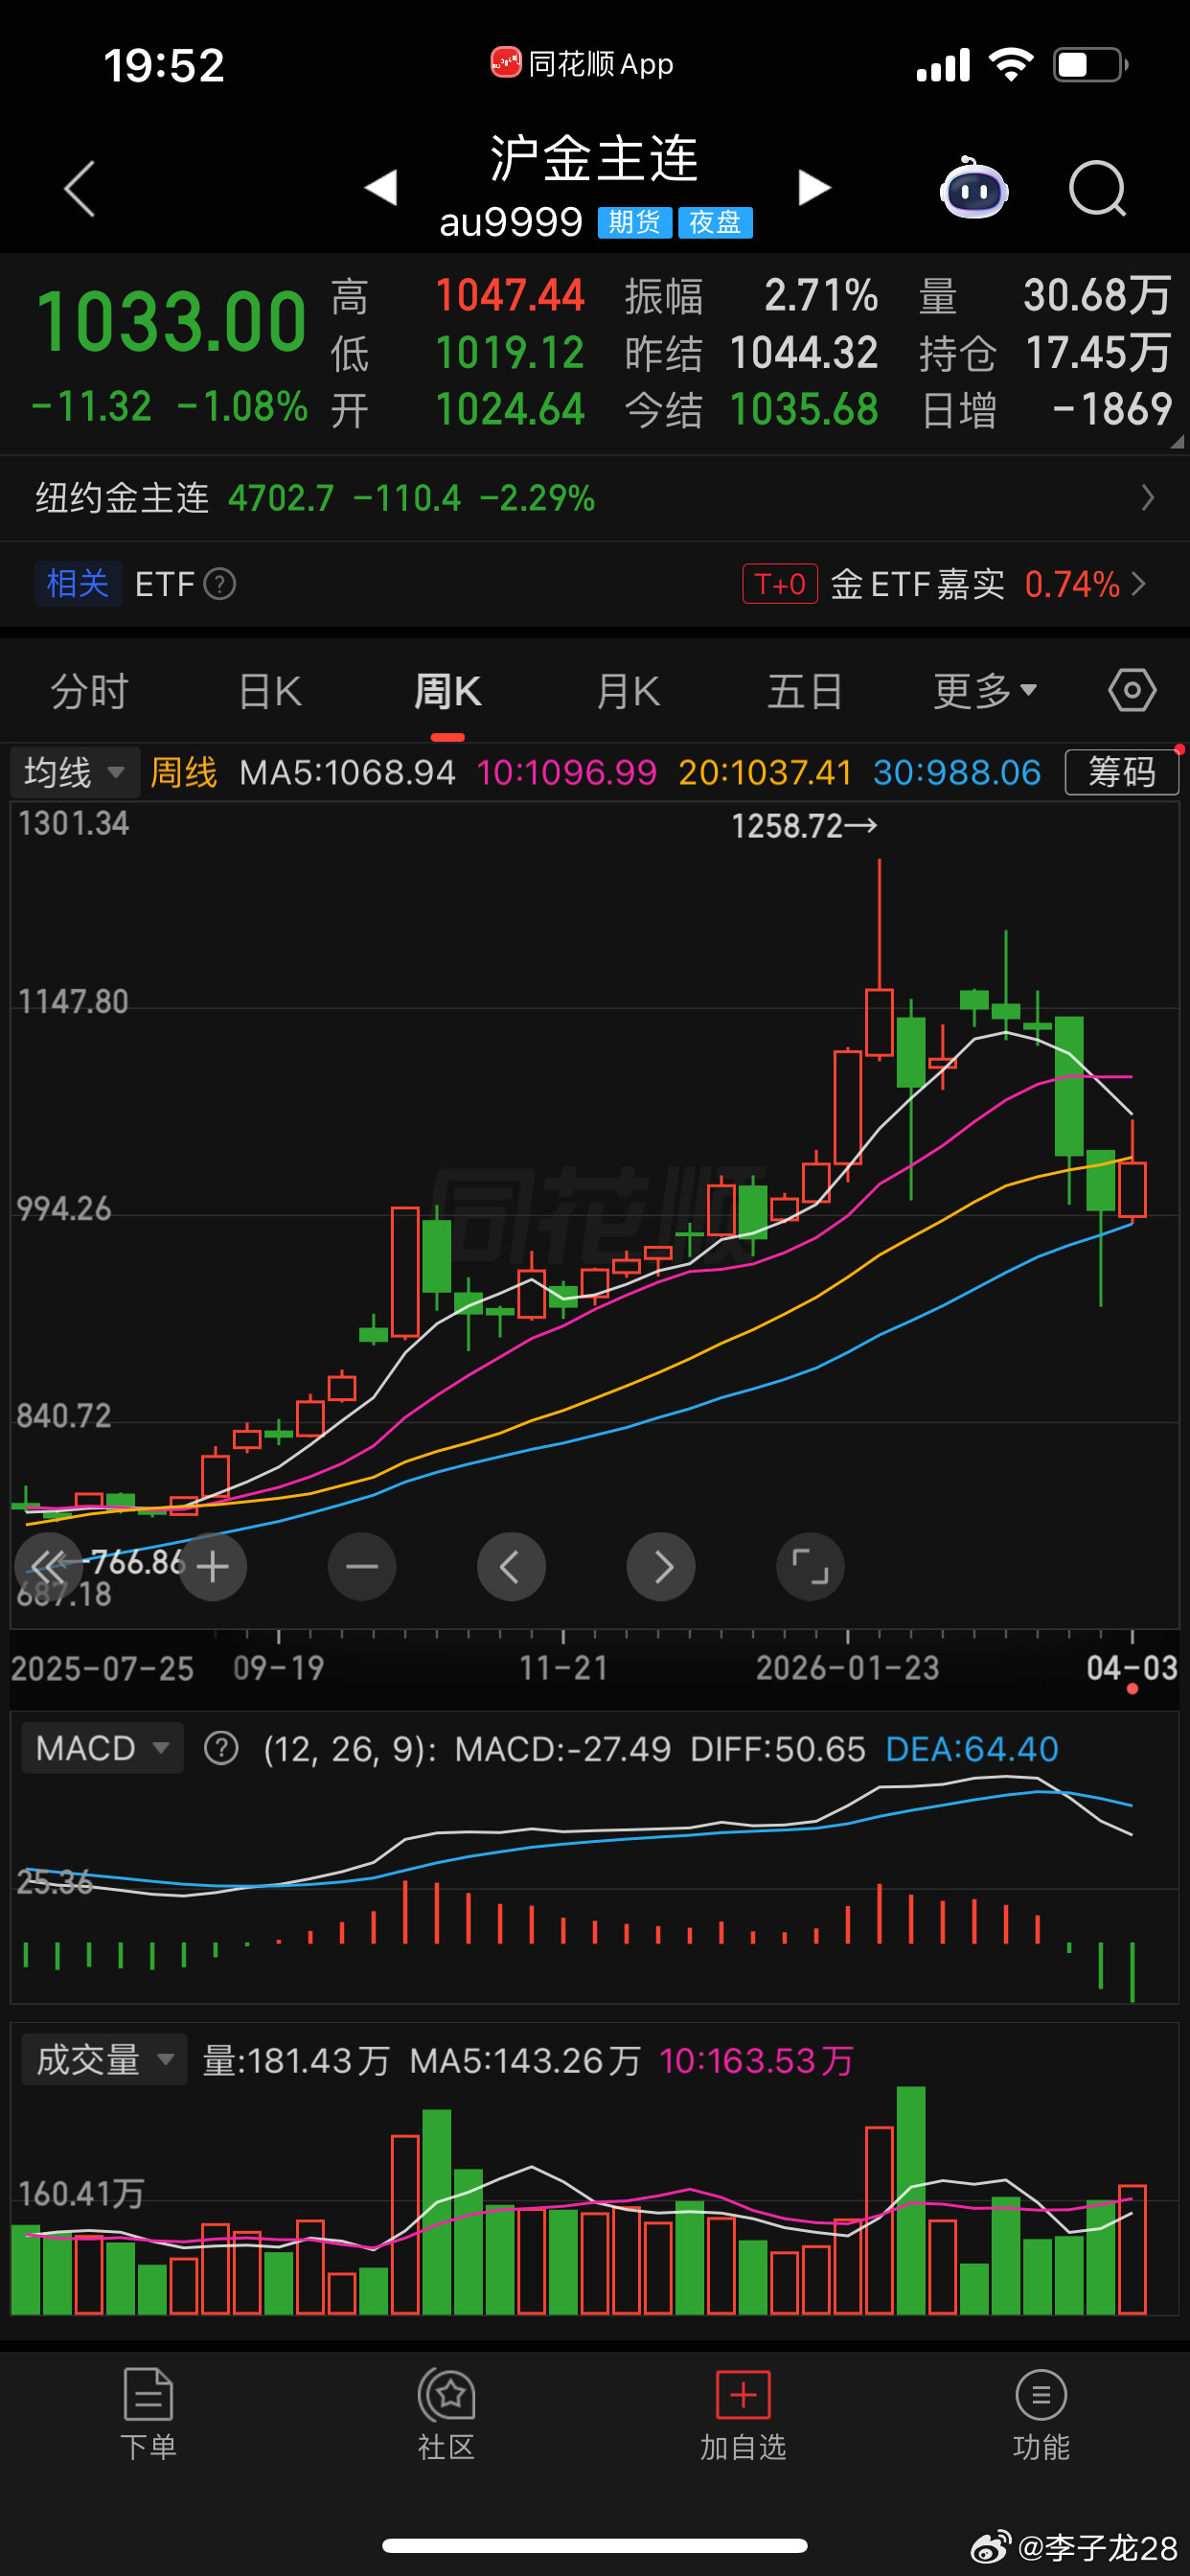The height and width of the screenshot is (2576, 1190).
Task: Tap the 11-21 date marker
Action: point(563,1667)
